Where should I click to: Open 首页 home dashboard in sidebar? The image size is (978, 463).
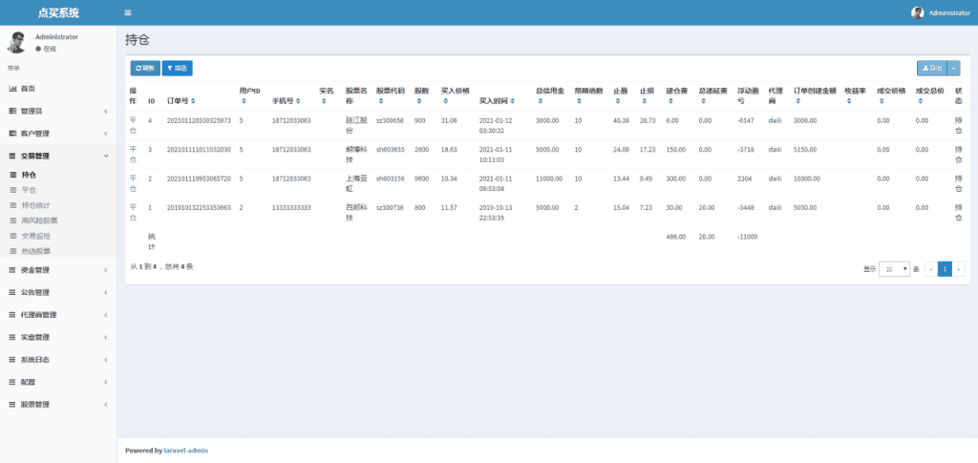pyautogui.click(x=28, y=89)
